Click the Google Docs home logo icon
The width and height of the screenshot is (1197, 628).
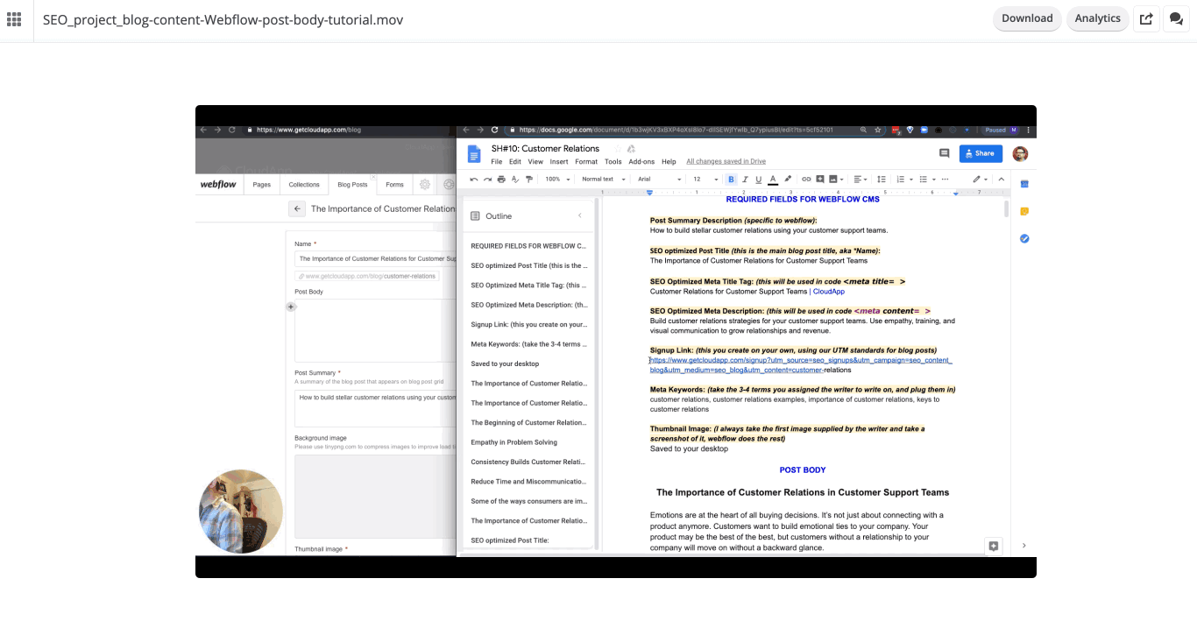coord(474,154)
